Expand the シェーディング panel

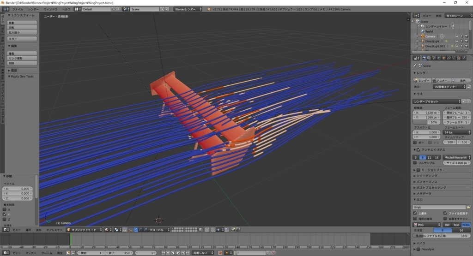point(426,176)
